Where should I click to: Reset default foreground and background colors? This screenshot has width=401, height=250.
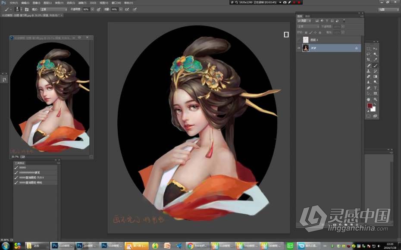368,111
